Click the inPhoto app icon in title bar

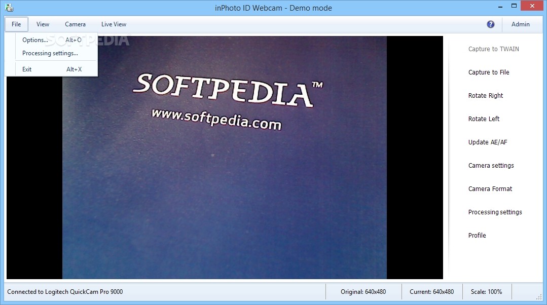(9, 8)
